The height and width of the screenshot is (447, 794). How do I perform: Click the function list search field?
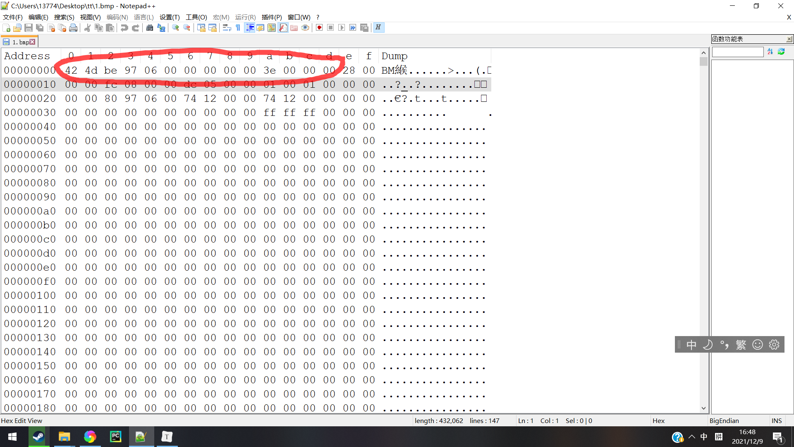point(738,52)
